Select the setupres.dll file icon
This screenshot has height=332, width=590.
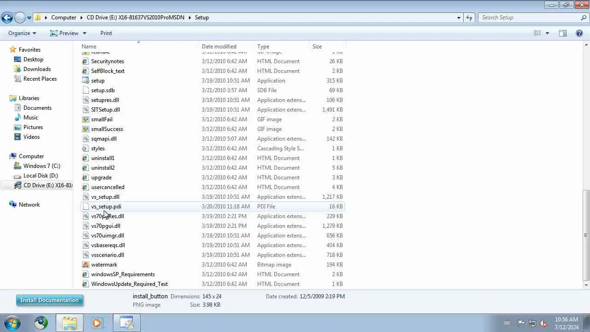tap(85, 100)
